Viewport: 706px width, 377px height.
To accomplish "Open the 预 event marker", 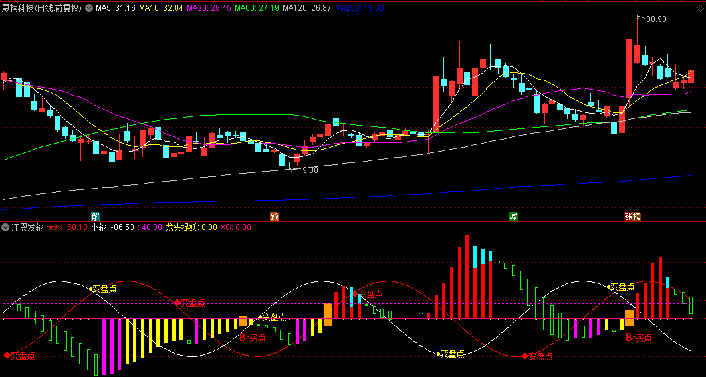I will pos(274,216).
